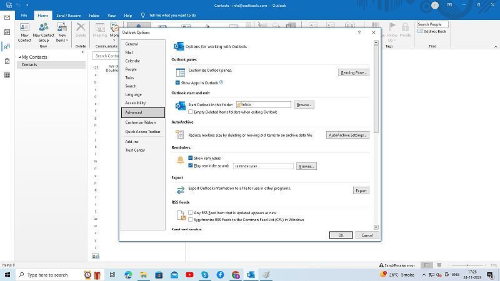Open Calendar view in left navigation bar
This screenshot has height=281, width=500.
(x=7, y=32)
